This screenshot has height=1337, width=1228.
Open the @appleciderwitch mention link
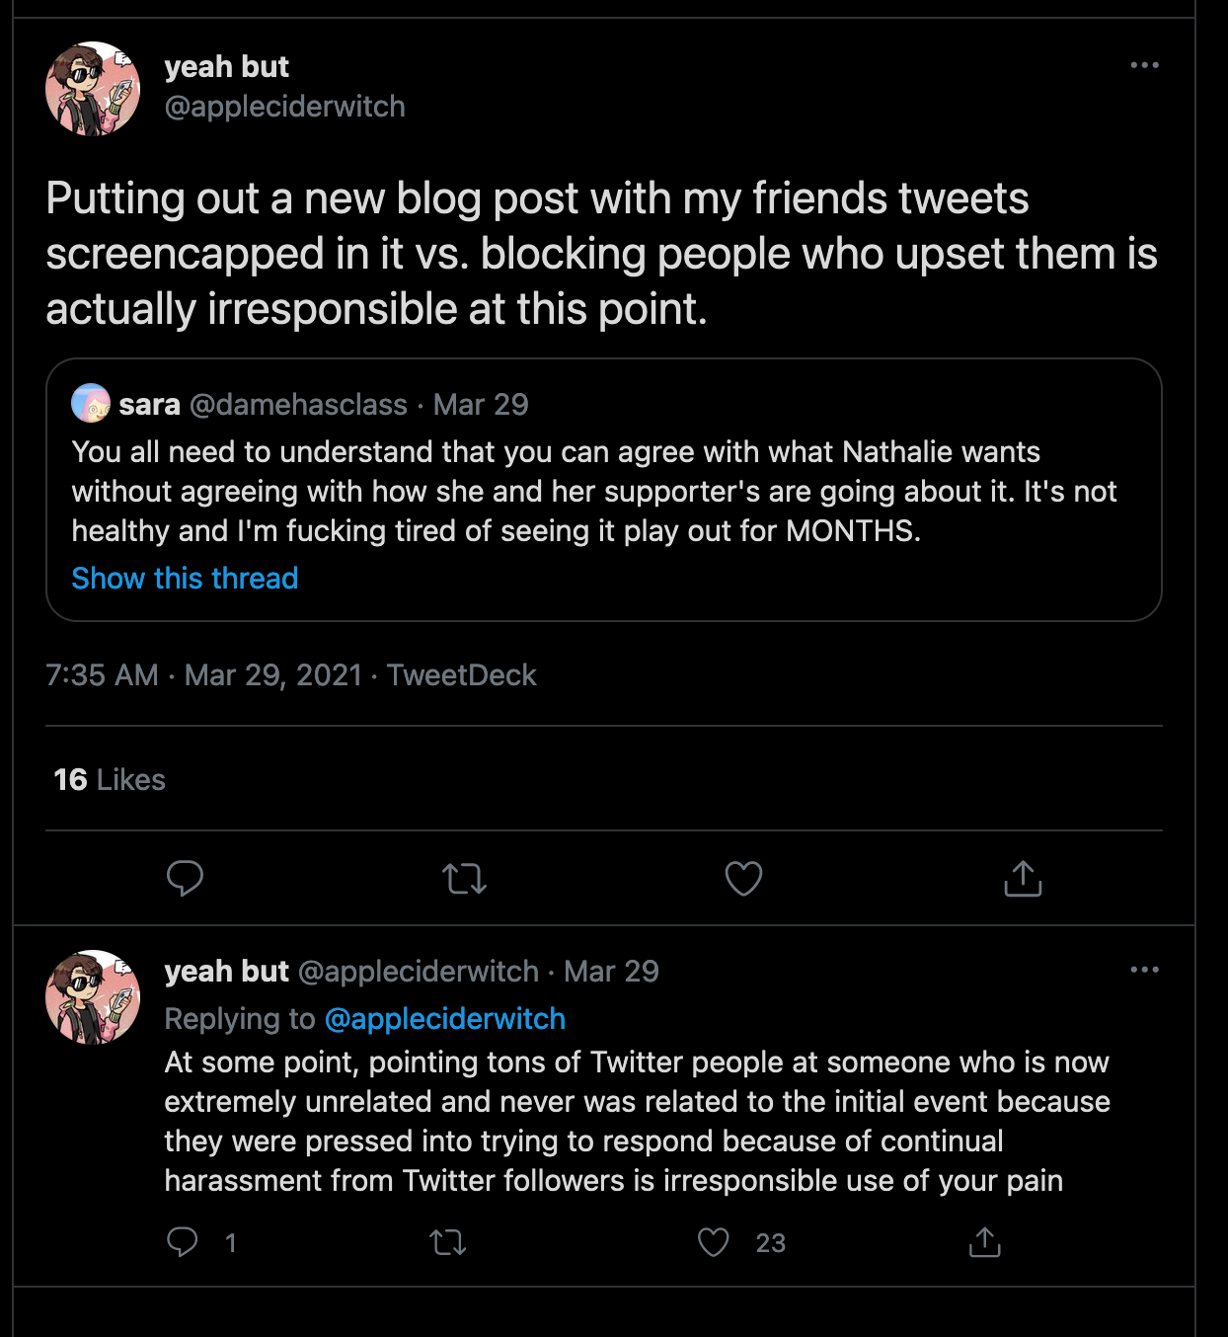click(x=444, y=1018)
